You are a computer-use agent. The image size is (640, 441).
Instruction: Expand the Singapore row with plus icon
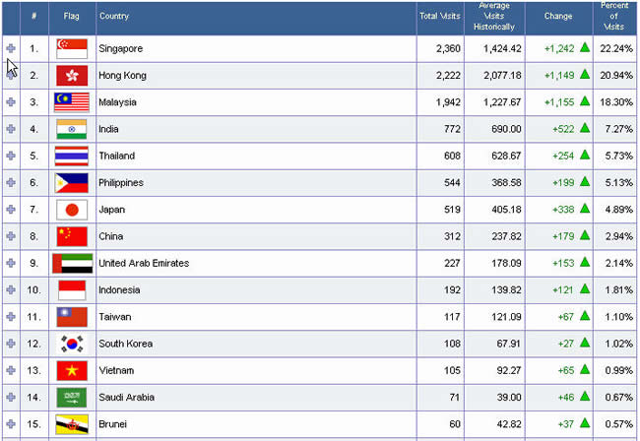tap(11, 48)
